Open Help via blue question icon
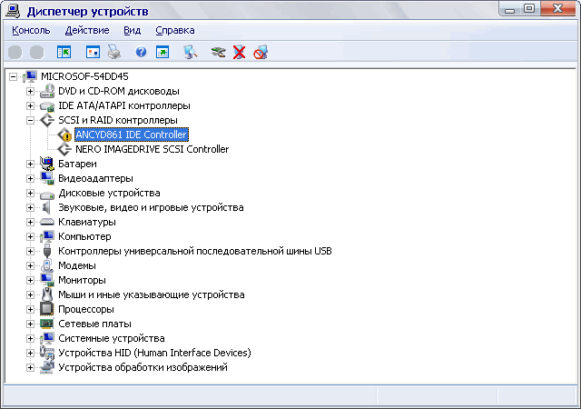 click(x=142, y=52)
